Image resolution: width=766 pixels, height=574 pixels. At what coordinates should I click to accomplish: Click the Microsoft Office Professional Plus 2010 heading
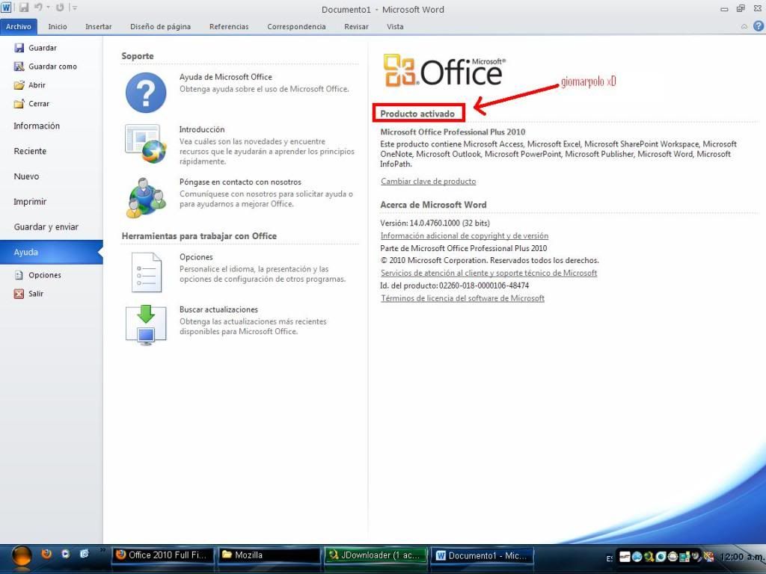(453, 132)
